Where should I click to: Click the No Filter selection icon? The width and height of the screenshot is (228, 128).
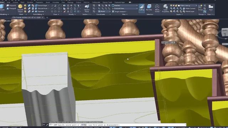pos(149,8)
